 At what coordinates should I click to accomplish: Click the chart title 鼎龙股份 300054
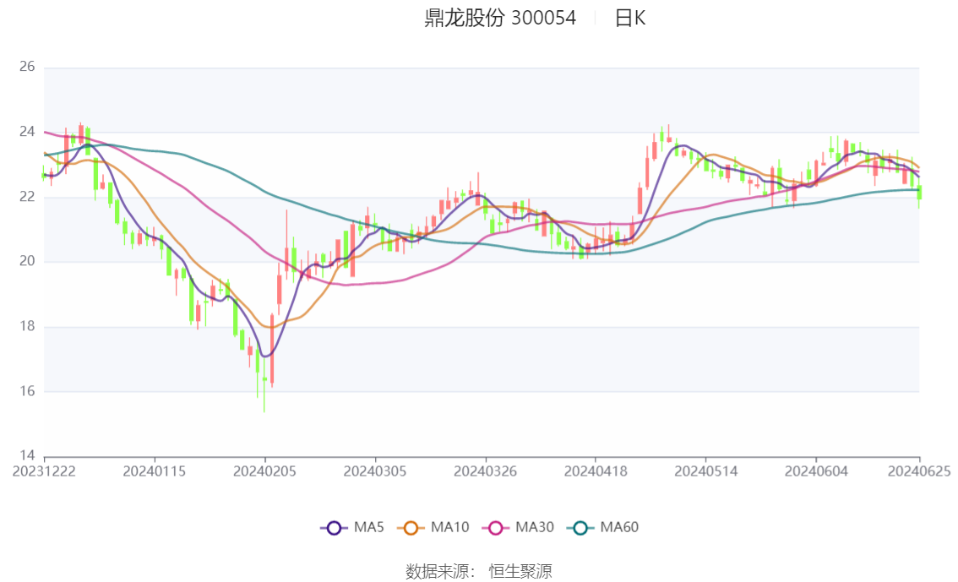(x=500, y=18)
